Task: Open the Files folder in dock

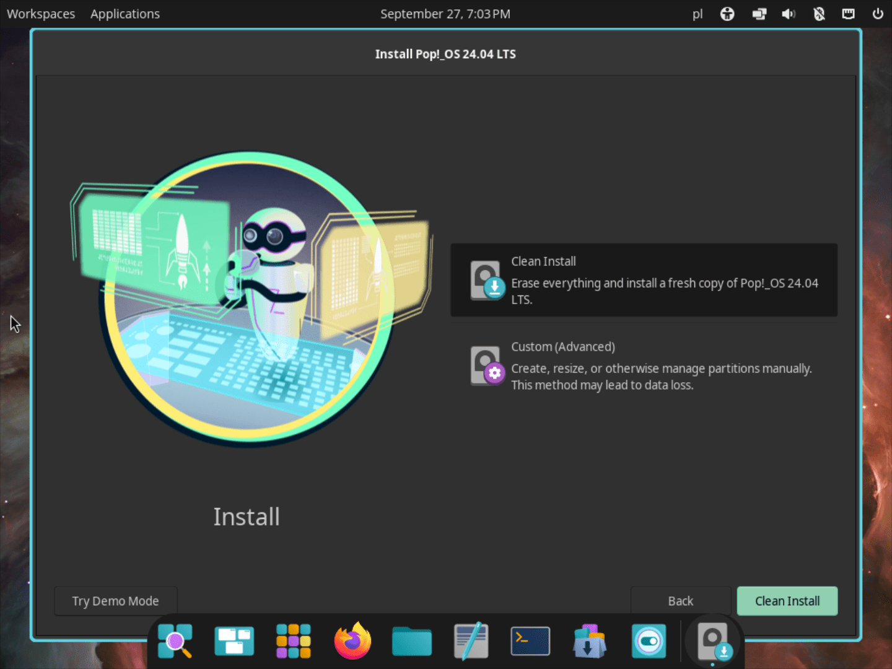Action: [x=412, y=641]
